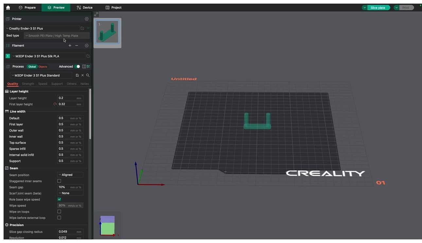Click the Slice plate button
The width and height of the screenshot is (422, 243).
tap(378, 8)
